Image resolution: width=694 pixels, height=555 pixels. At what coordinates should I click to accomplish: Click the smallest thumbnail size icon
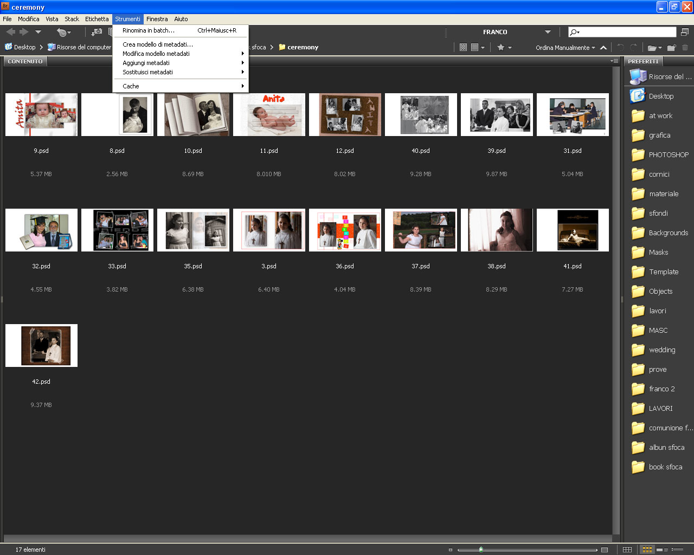pyautogui.click(x=451, y=550)
